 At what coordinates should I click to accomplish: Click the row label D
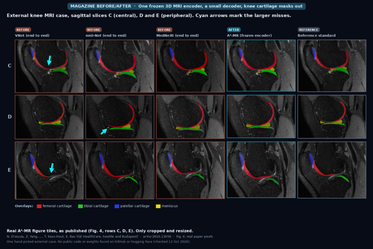coord(9,117)
